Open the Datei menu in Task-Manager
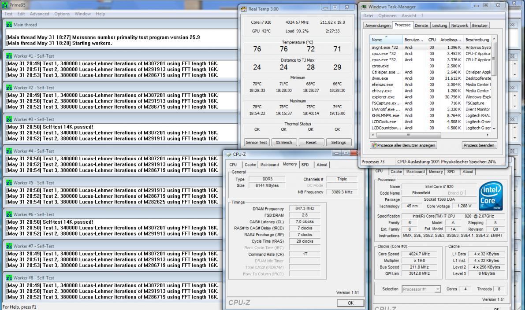 click(369, 16)
